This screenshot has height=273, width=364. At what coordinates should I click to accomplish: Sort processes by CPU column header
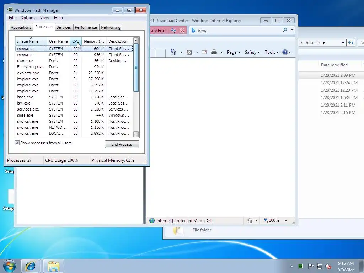tap(76, 41)
